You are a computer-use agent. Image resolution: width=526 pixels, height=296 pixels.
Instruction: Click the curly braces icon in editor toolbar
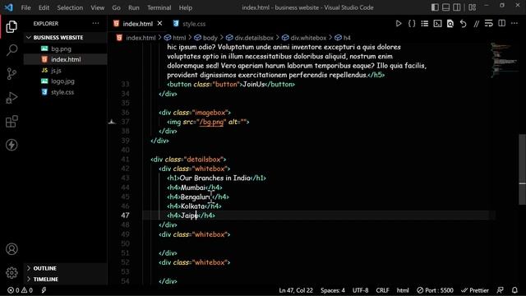[412, 24]
